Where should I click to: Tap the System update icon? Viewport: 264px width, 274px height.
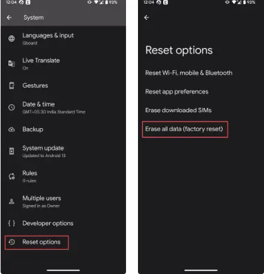pos(12,151)
